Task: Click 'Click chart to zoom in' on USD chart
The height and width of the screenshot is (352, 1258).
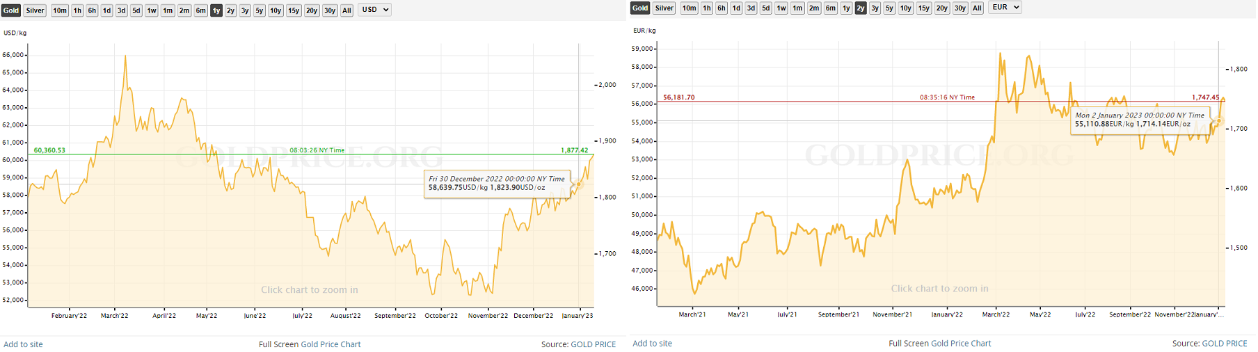Action: 310,290
